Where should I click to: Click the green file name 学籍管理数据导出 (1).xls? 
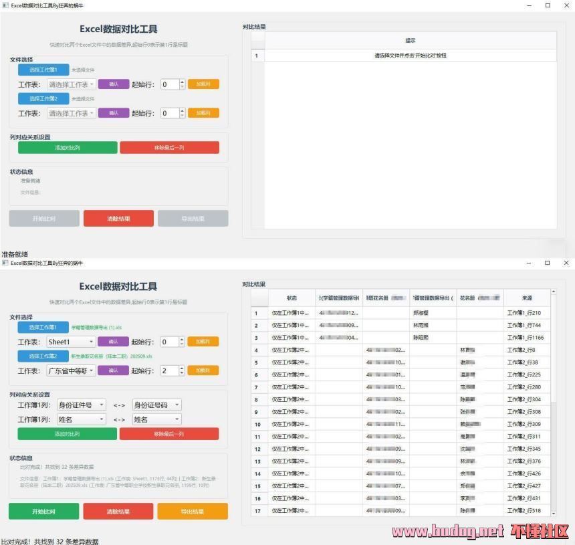pyautogui.click(x=96, y=328)
